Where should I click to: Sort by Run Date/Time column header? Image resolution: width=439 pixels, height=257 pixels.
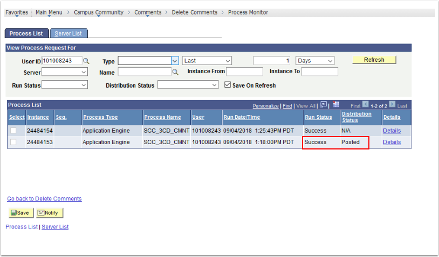tap(242, 117)
